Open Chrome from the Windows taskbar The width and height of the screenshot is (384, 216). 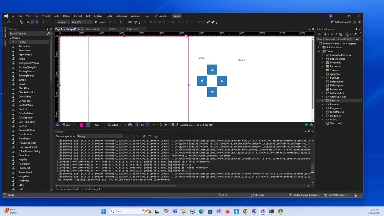(245, 211)
